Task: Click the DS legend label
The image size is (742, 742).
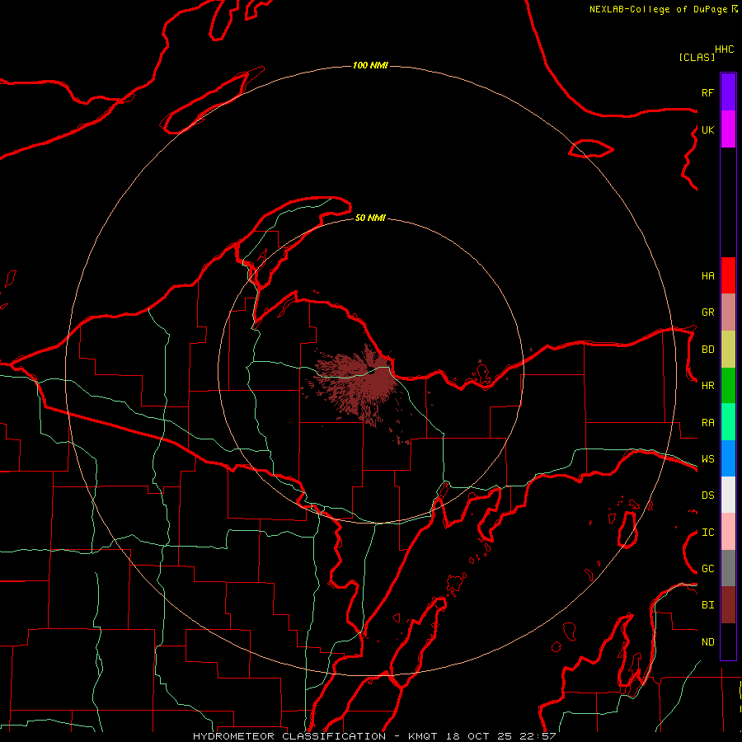Action: 707,495
